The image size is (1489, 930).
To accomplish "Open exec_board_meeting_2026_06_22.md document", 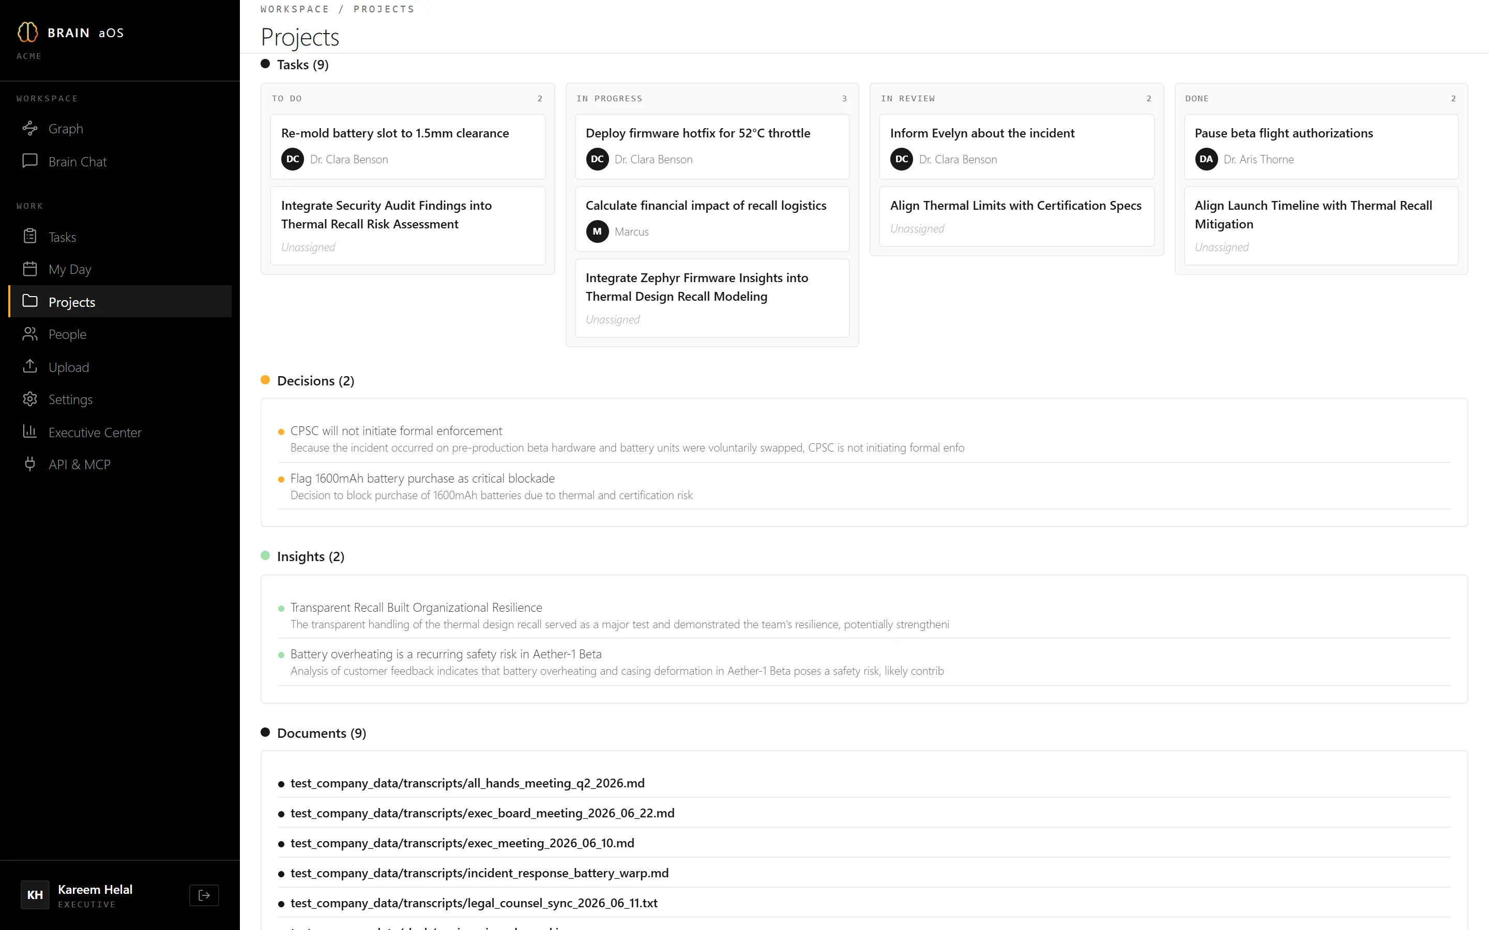I will (x=864, y=813).
